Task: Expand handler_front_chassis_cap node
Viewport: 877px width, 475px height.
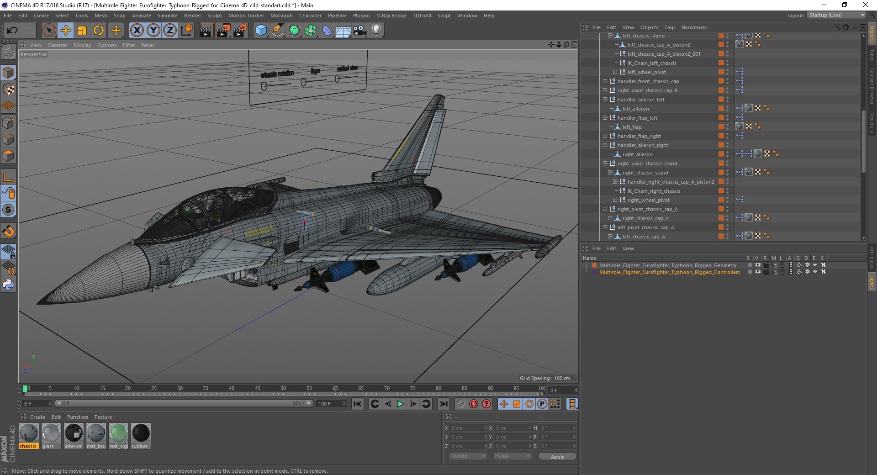Action: 605,81
